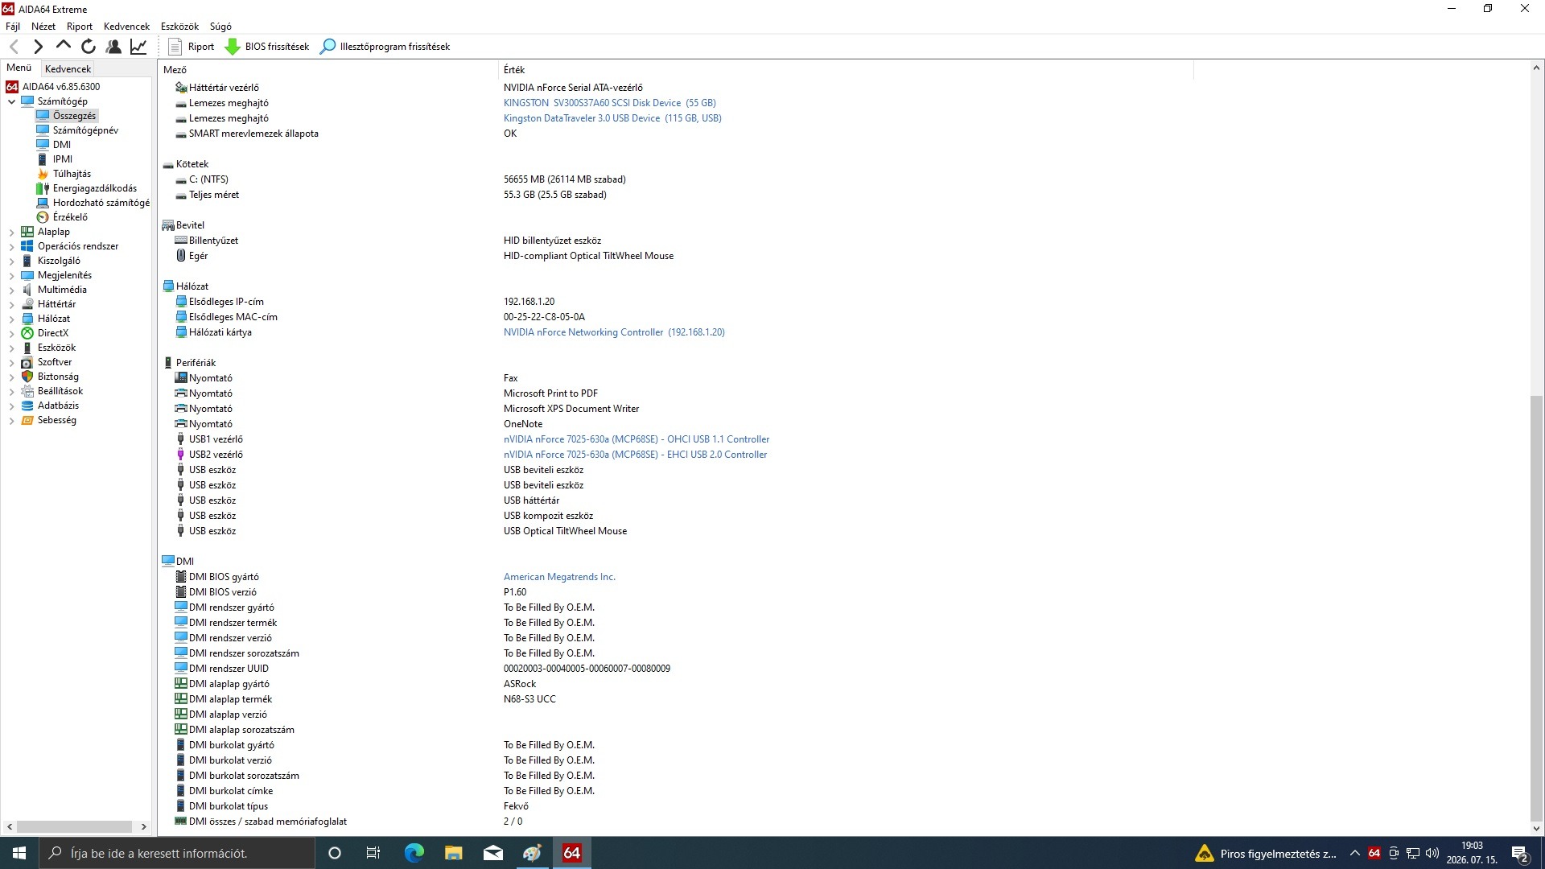
Task: Click the vertical scrollbar thumb in details pane
Action: (1536, 607)
